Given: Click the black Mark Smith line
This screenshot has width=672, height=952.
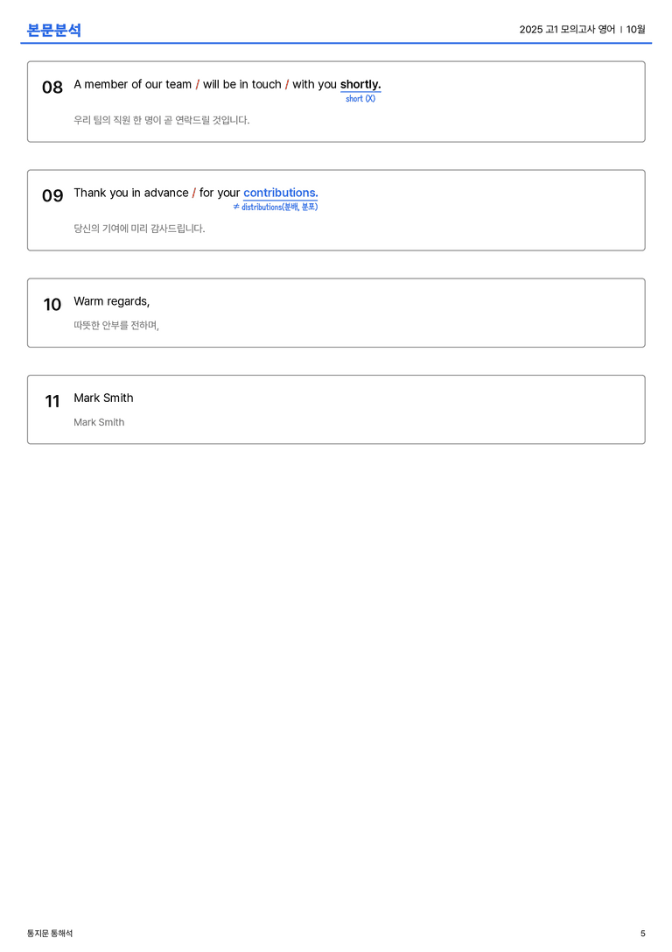Looking at the screenshot, I should [104, 398].
